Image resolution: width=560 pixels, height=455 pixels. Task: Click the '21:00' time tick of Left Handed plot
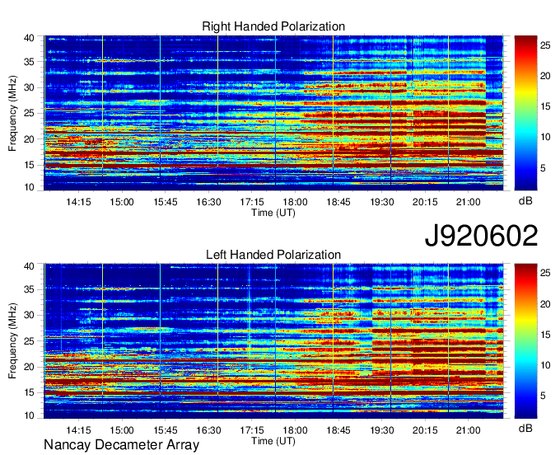click(469, 430)
